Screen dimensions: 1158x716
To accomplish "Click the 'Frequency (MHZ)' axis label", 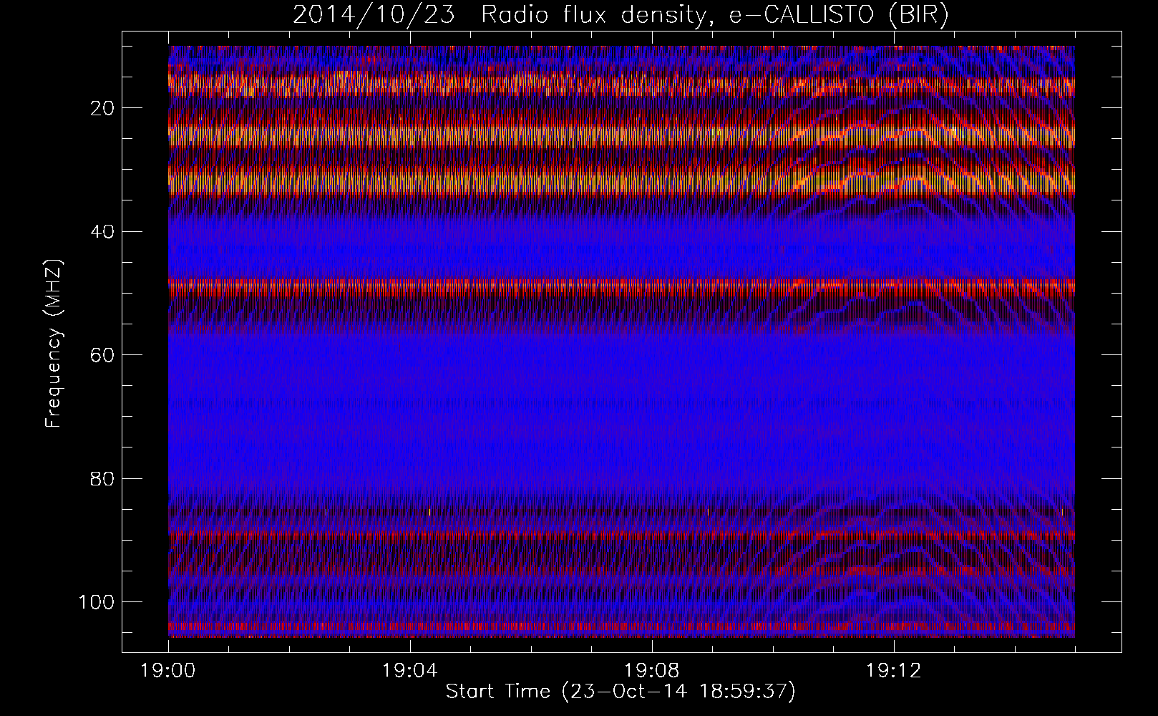I will click(54, 344).
